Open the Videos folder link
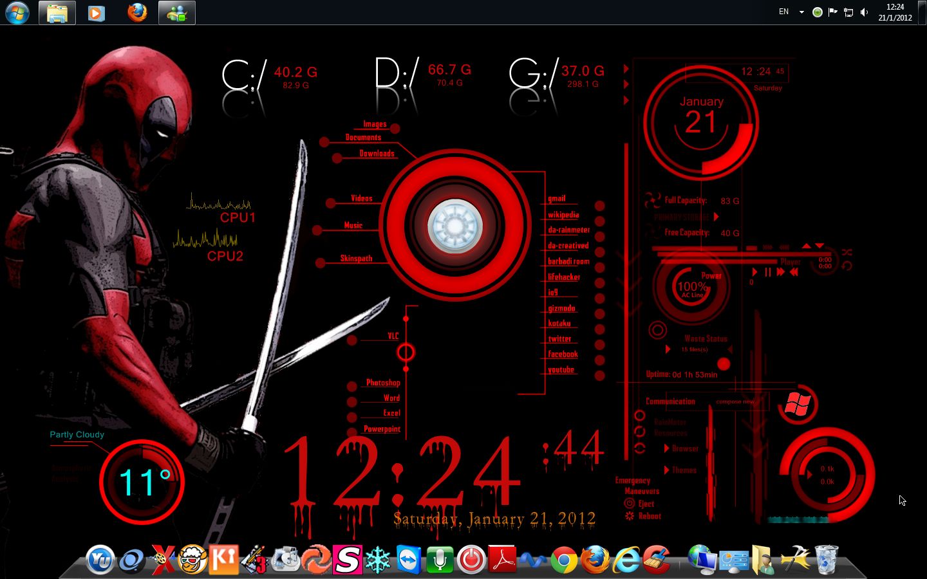This screenshot has height=579, width=927. [x=361, y=198]
